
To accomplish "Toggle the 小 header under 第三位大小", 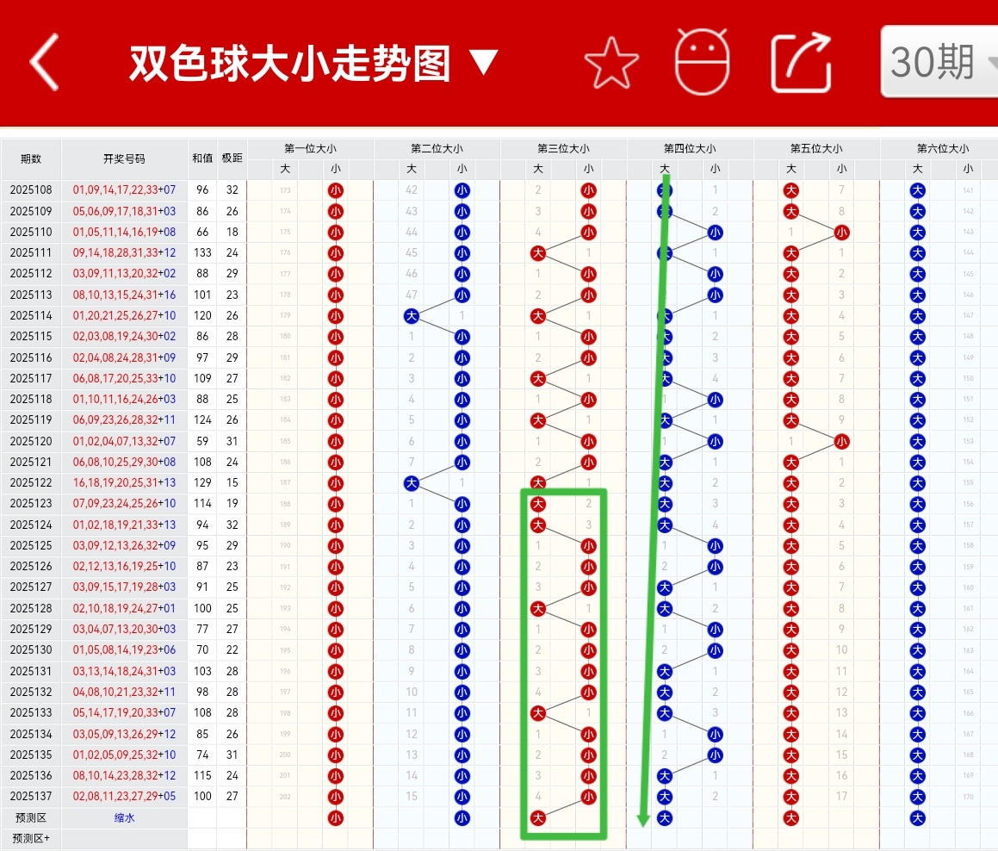I will (588, 169).
